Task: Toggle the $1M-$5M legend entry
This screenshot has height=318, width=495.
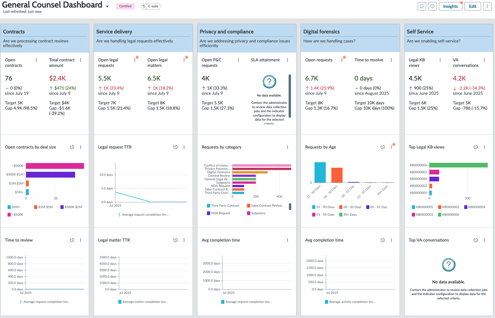Action: pos(43,207)
